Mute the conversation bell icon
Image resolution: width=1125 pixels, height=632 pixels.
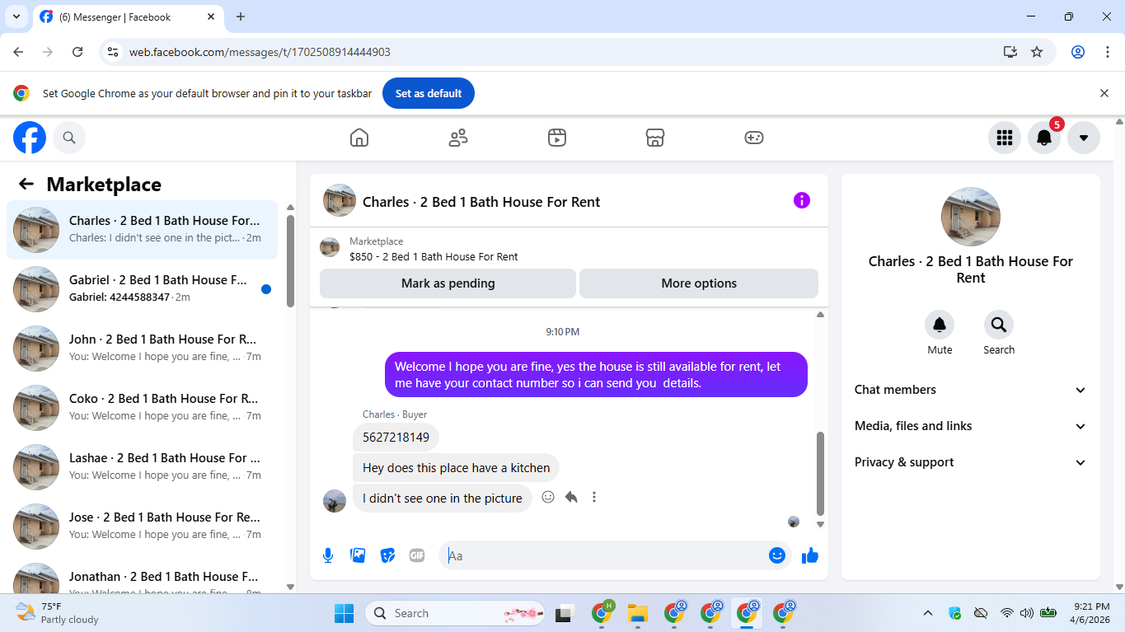coord(940,325)
